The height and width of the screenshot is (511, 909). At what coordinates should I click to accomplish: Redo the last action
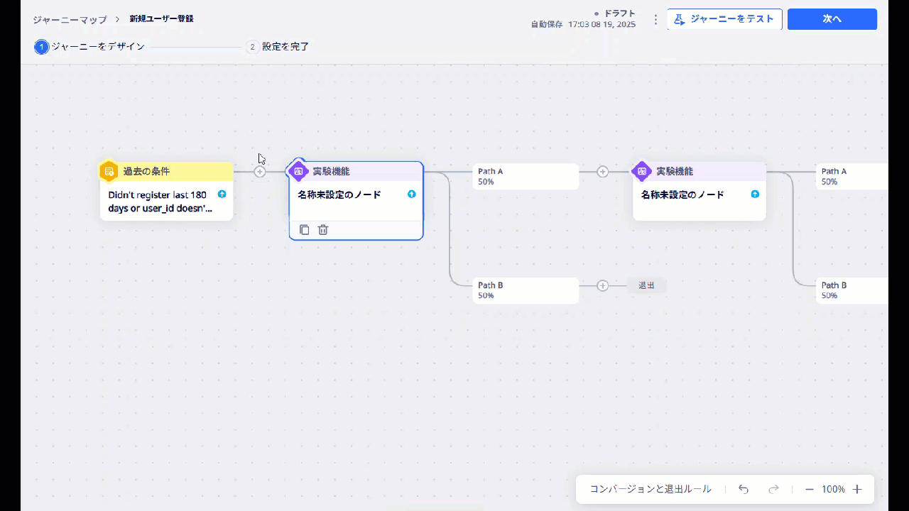(774, 489)
